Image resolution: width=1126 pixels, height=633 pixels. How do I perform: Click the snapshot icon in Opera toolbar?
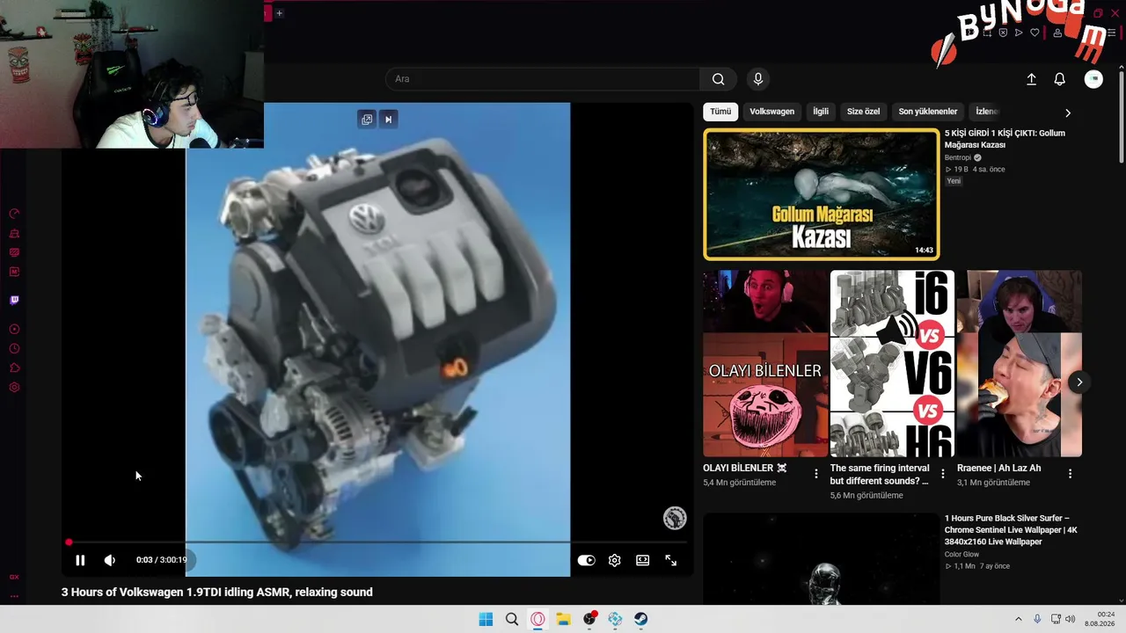tap(987, 33)
